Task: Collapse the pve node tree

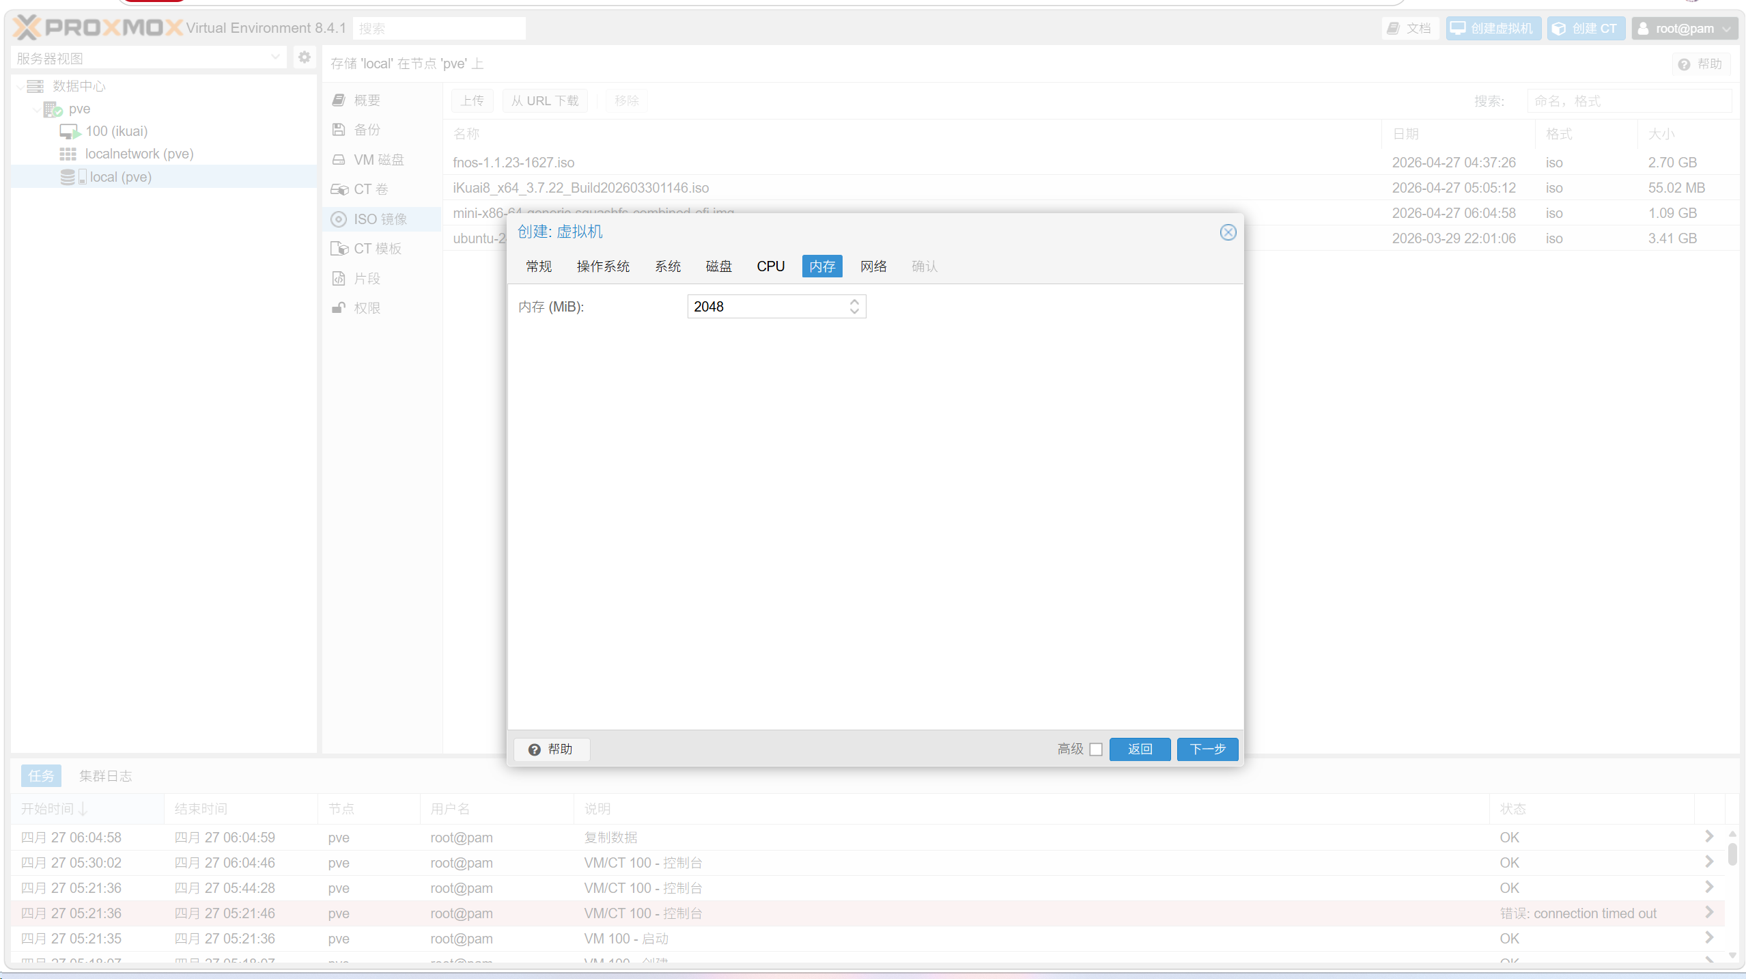Action: (x=37, y=109)
